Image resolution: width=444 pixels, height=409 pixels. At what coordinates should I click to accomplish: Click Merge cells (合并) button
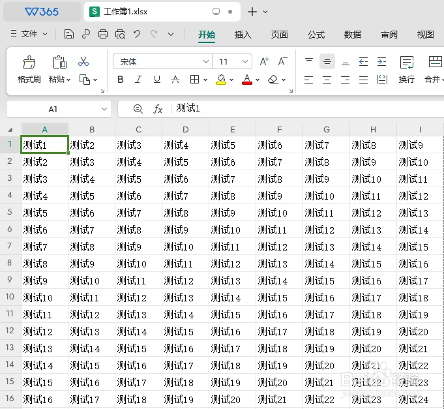(x=434, y=70)
